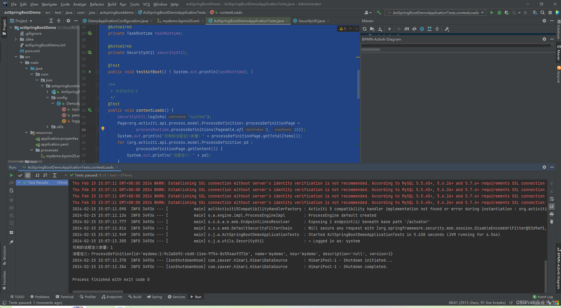Expand all test results
561x308 pixels.
tap(55, 175)
